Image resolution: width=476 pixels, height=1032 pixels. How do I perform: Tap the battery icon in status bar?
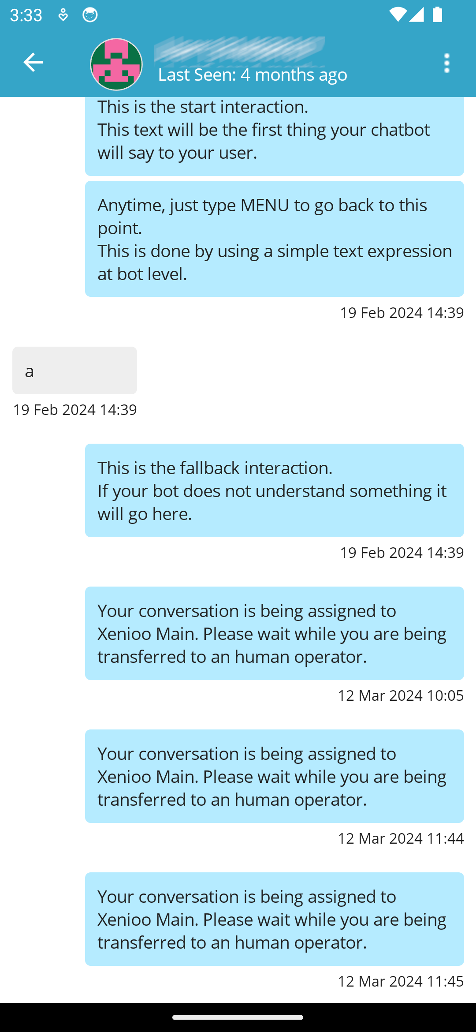[437, 15]
